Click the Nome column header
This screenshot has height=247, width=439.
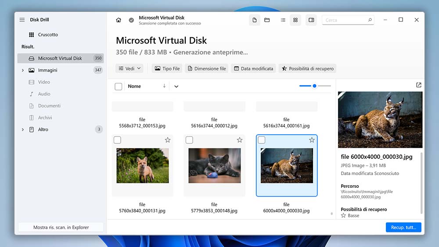click(134, 86)
